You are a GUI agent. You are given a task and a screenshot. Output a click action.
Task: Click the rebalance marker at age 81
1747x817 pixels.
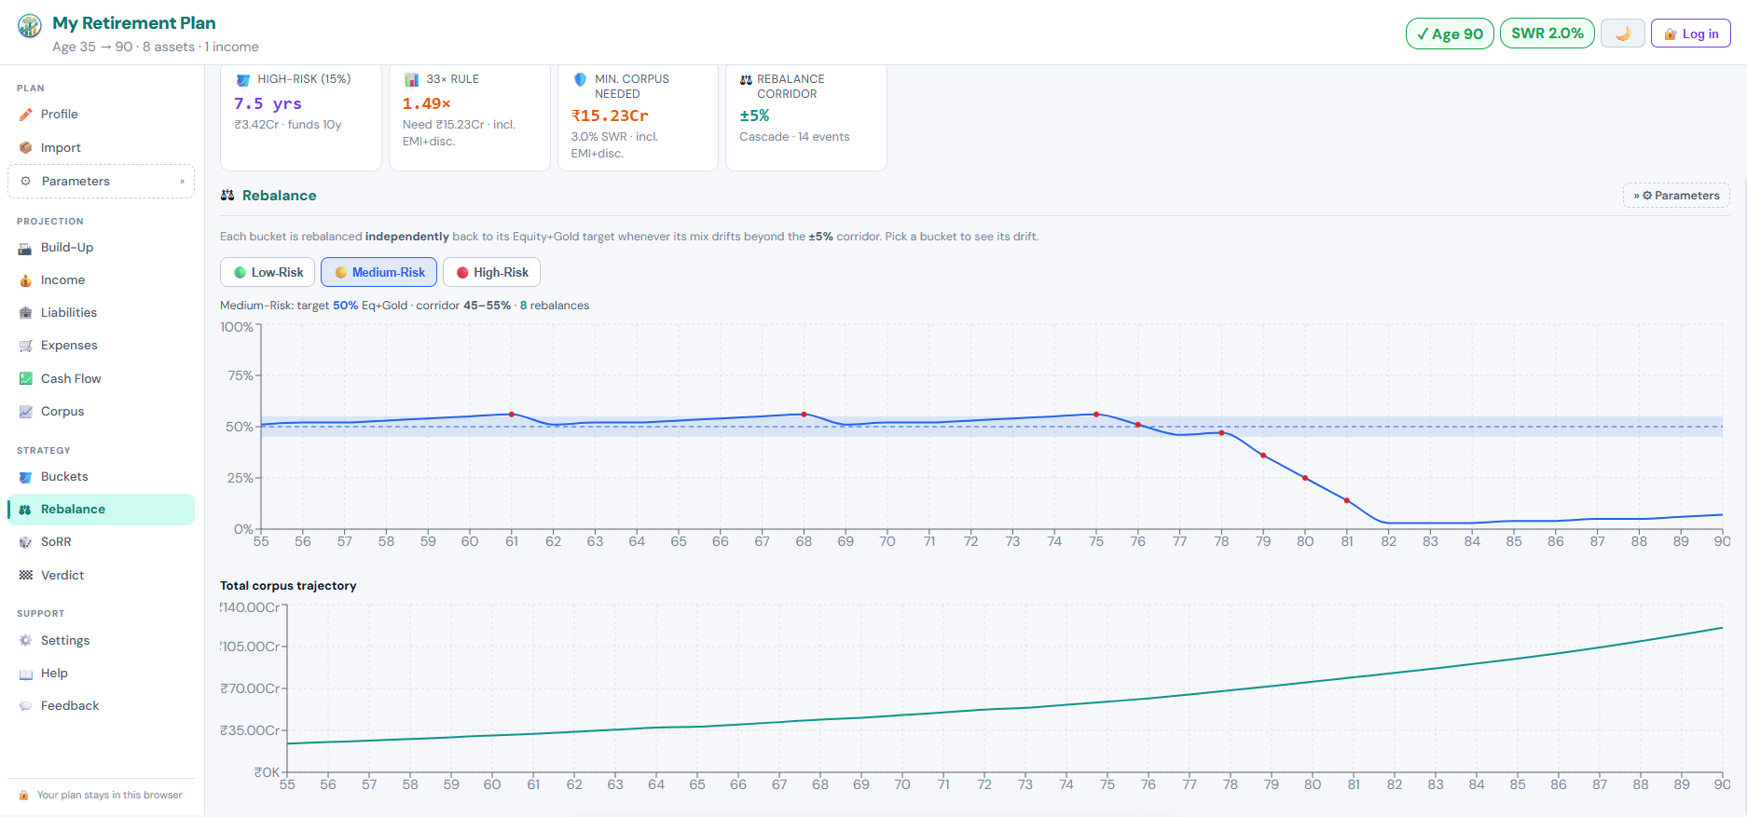point(1347,501)
